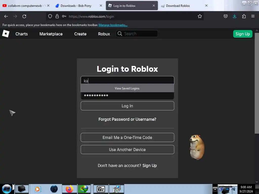Screen dimensions: 259x194
Task: Open Robux in the Roblox navigation
Action: [104, 34]
